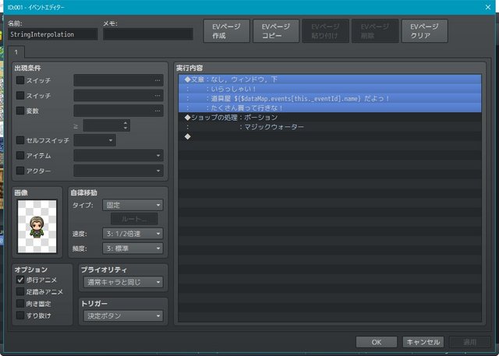Open the アクター dropdown
The width and height of the screenshot is (499, 356).
pyautogui.click(x=119, y=171)
